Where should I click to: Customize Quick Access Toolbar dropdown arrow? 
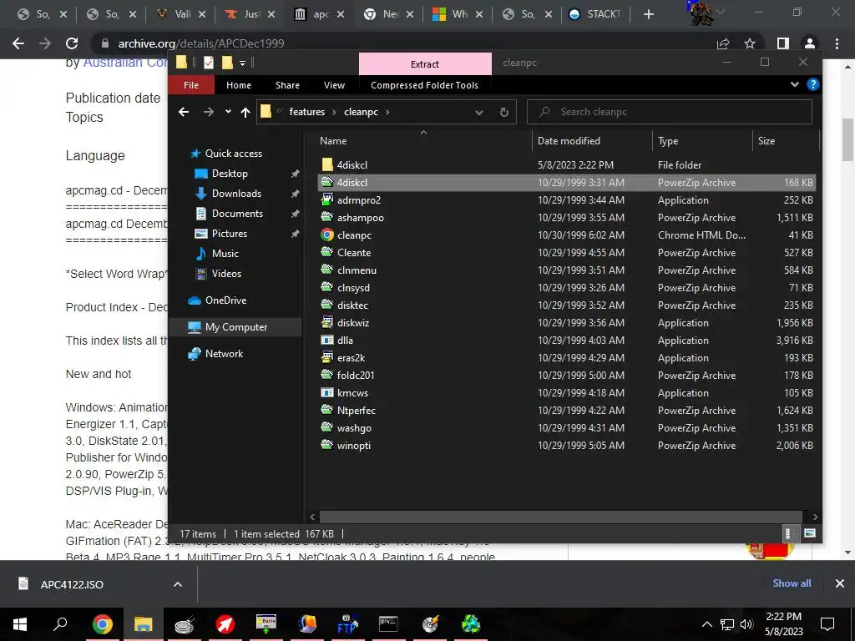[243, 63]
